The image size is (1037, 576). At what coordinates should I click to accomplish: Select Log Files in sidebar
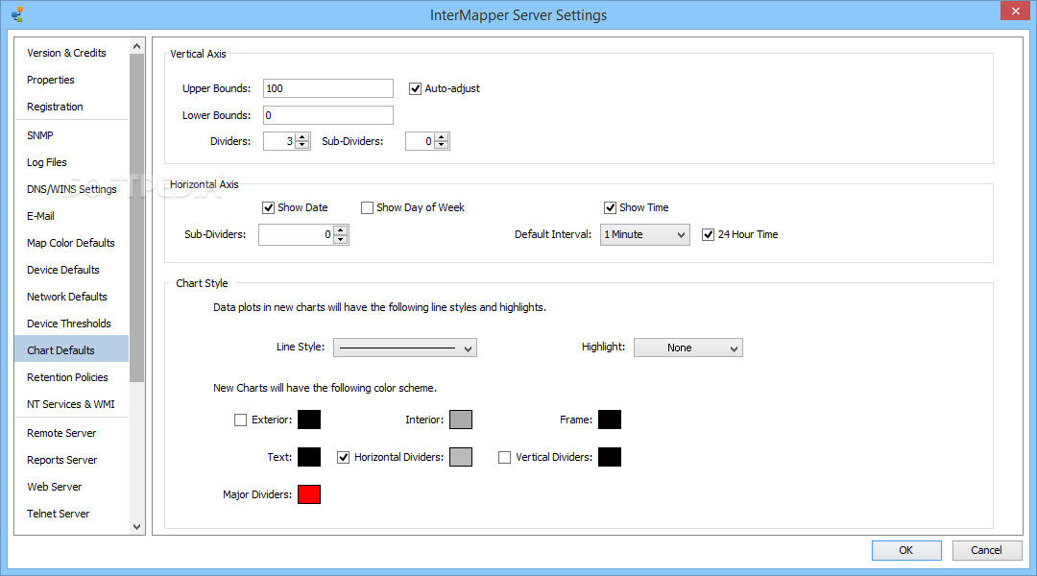click(46, 162)
